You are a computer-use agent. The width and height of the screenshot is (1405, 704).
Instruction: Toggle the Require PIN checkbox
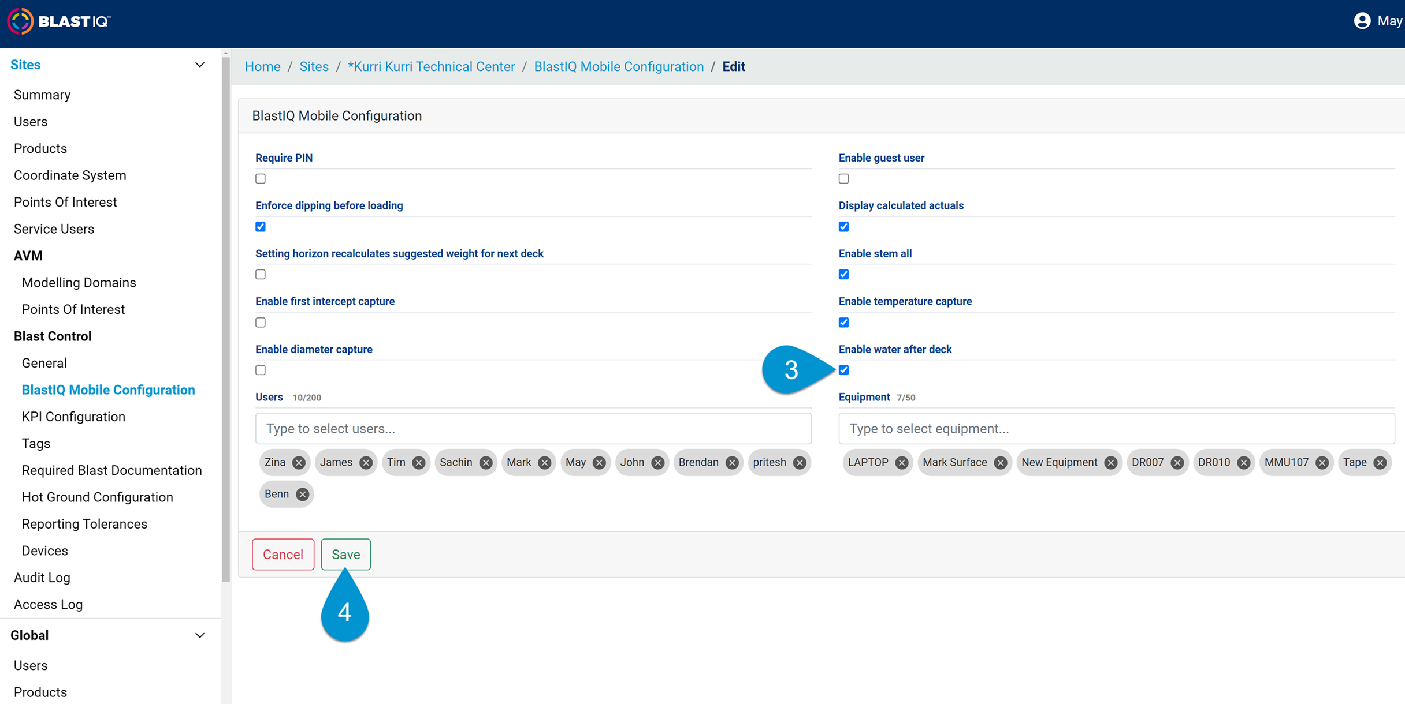261,179
